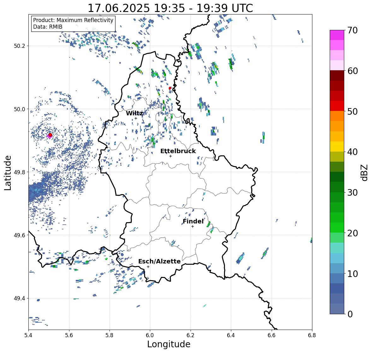Click the longitude tick 5.4
Image resolution: width=372 pixels, height=352 pixels.
(x=28, y=335)
